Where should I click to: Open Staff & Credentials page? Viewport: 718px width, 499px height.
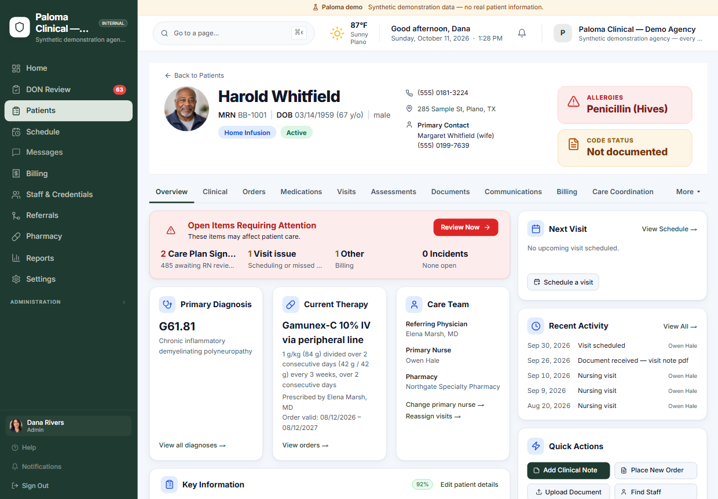point(68,195)
